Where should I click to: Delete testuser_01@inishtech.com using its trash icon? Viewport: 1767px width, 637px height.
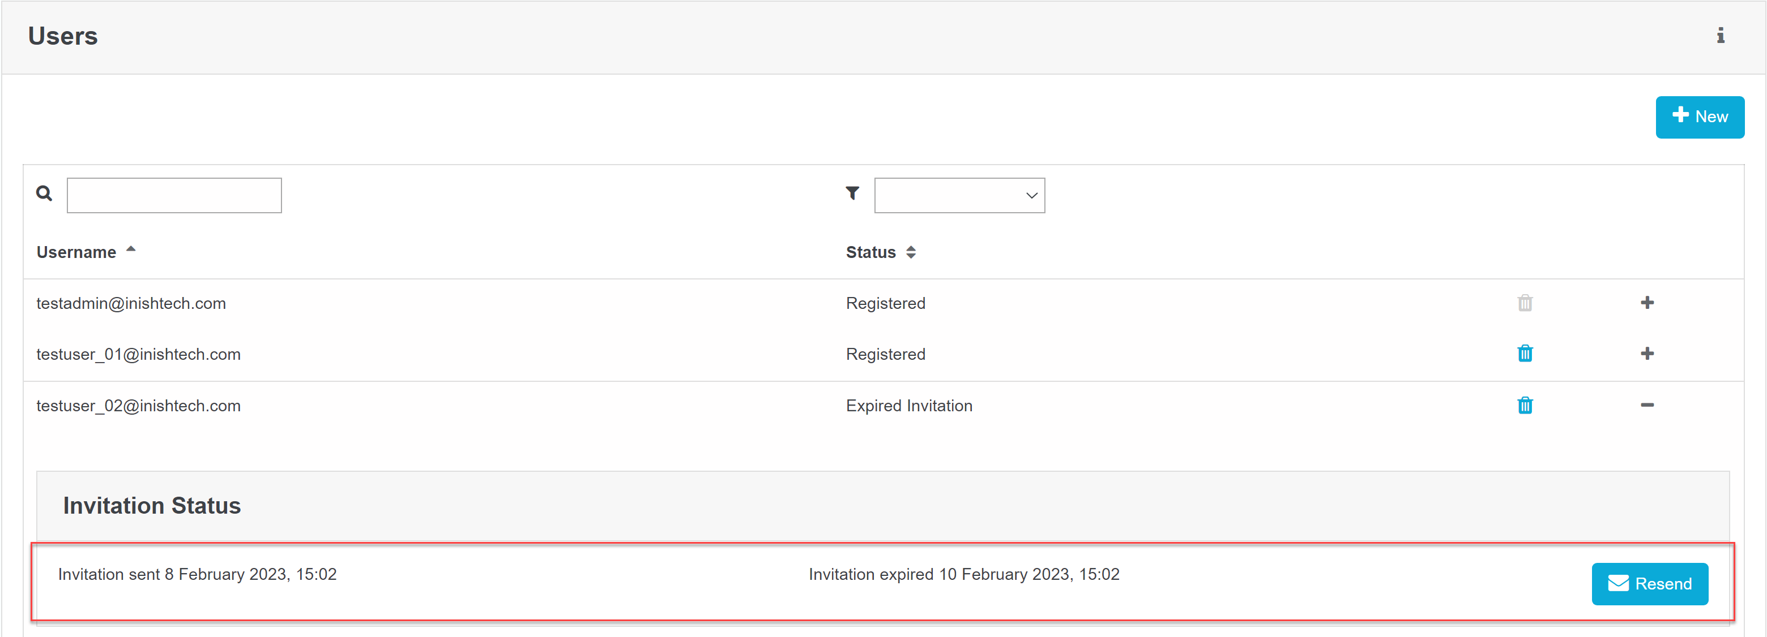(x=1525, y=354)
